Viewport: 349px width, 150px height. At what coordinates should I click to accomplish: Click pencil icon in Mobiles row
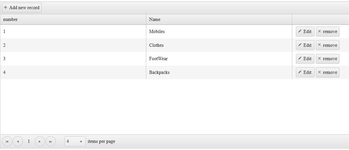click(x=300, y=31)
